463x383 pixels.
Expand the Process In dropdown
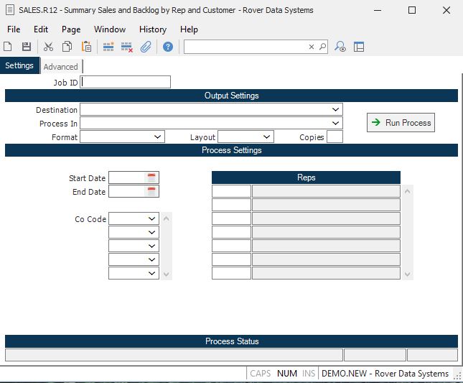336,124
